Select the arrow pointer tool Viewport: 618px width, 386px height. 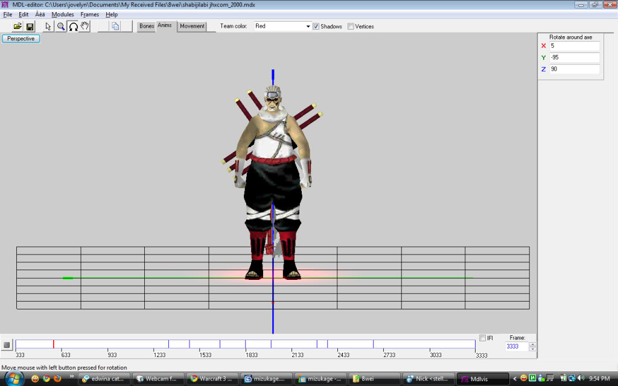(48, 27)
